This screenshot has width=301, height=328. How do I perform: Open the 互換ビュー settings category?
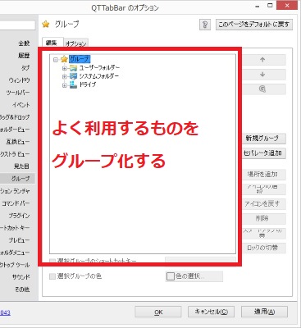click(x=18, y=142)
